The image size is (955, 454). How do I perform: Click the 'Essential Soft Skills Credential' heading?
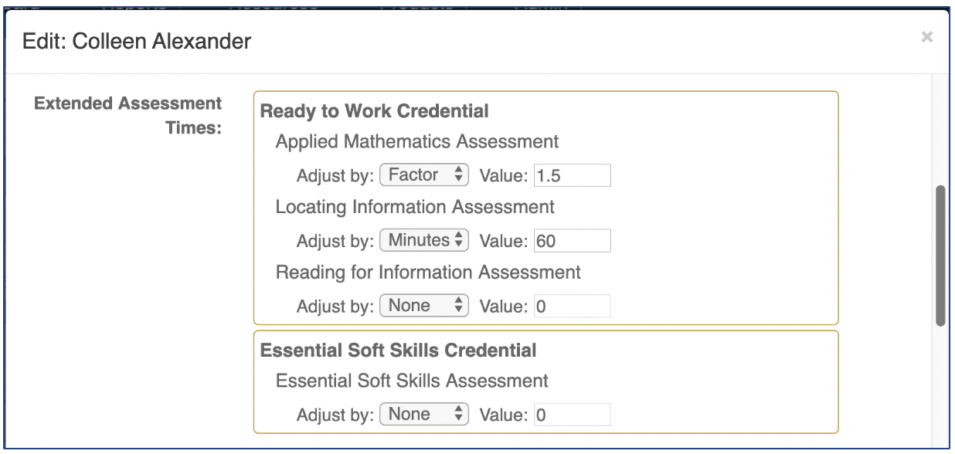coord(398,351)
